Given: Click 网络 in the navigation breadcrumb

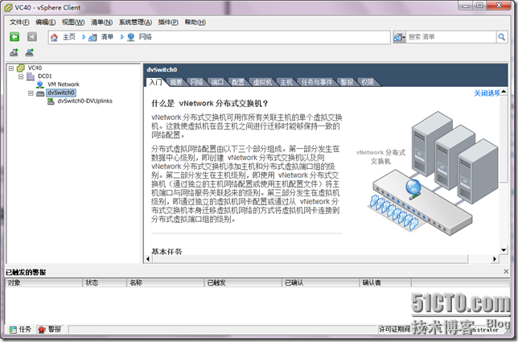Looking at the screenshot, I should tap(146, 37).
